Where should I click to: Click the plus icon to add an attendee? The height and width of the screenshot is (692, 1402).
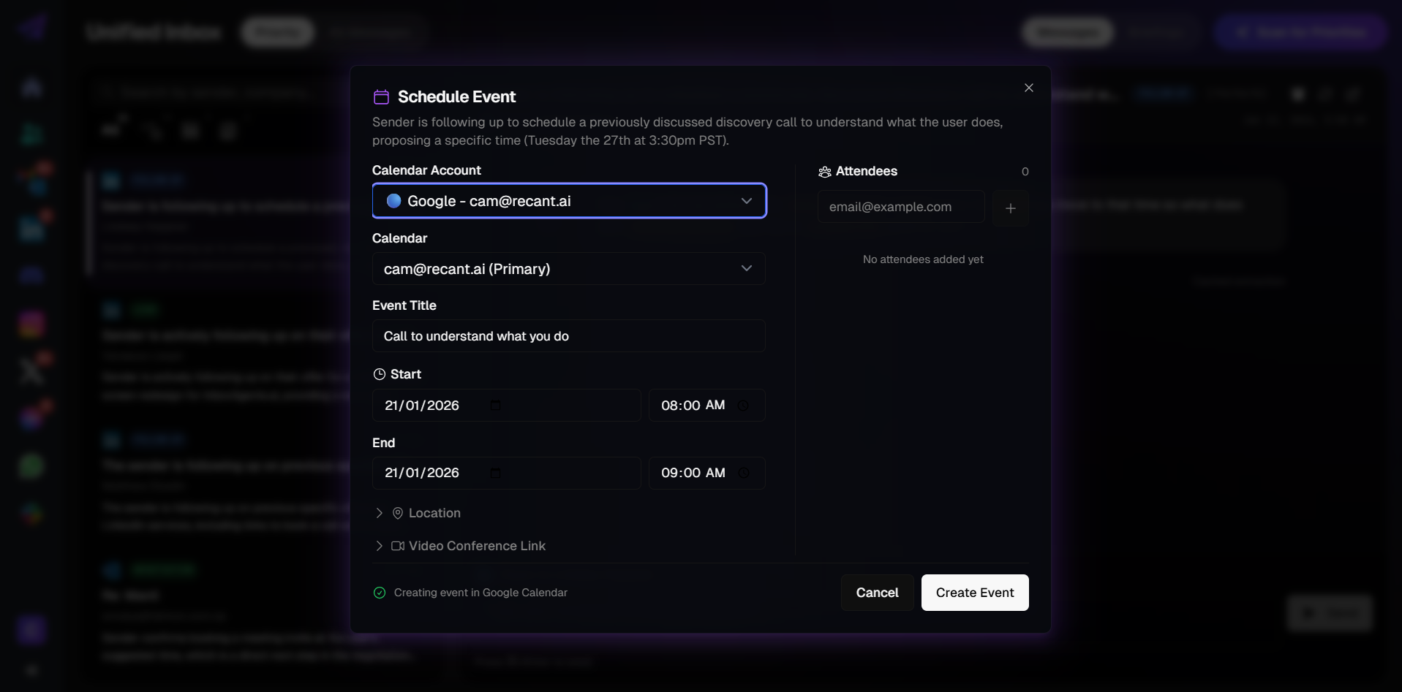(1011, 208)
